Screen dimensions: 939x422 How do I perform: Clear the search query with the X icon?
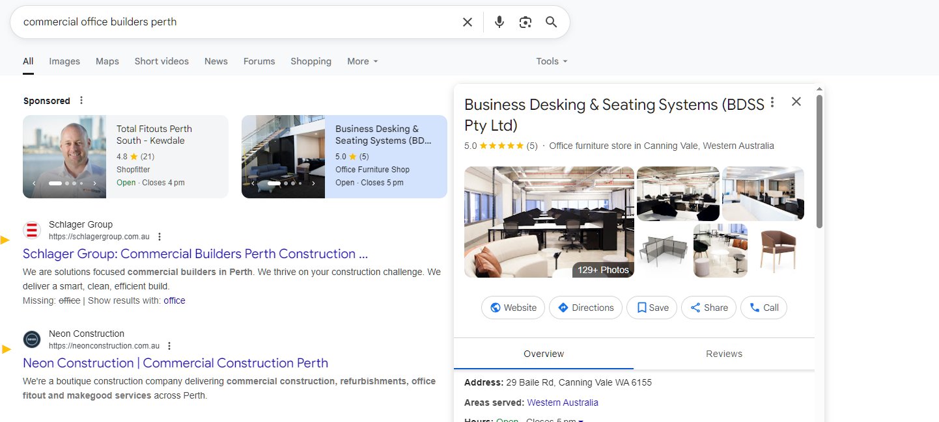468,21
